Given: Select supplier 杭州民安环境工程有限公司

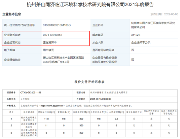Looking at the screenshot, I should (29, 119).
